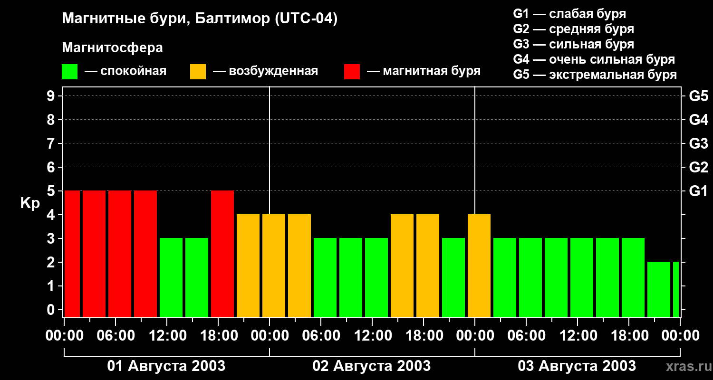Click the green 'спокойная' legend swatch
The image size is (713, 380).
(x=69, y=72)
